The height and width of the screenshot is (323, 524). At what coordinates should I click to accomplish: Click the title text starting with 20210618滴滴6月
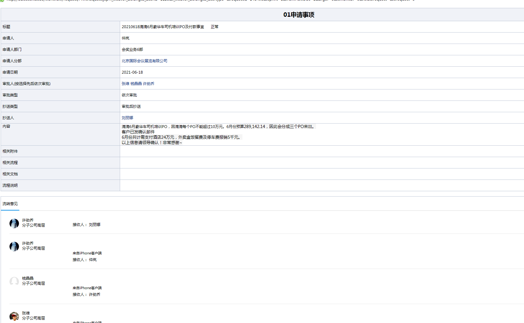click(x=163, y=27)
